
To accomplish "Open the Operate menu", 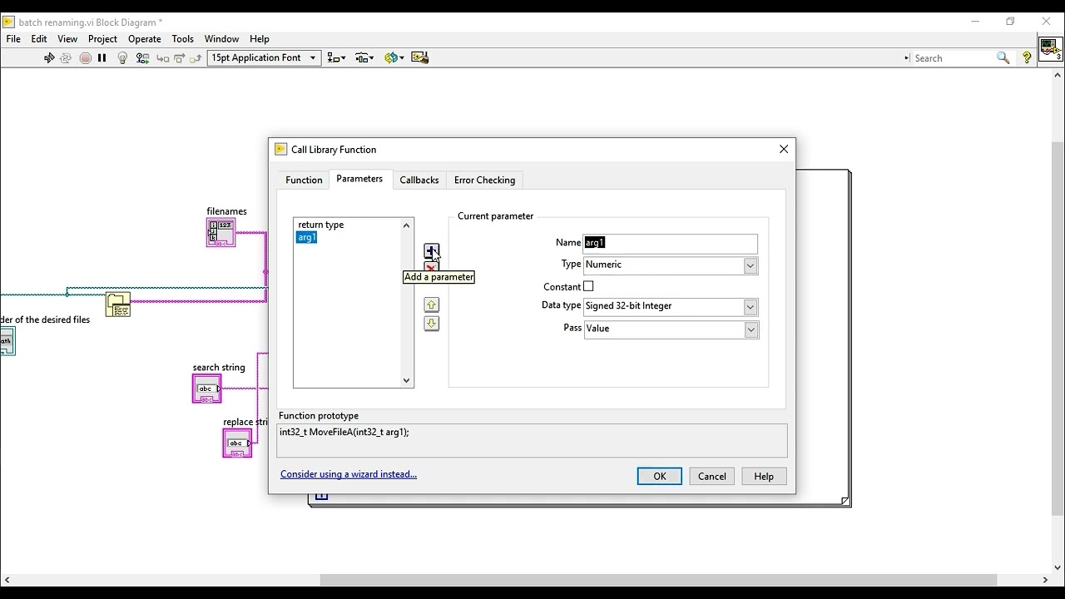I will [x=145, y=39].
